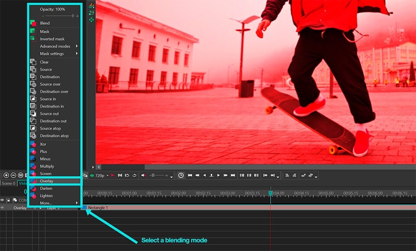416x251 pixels.
Task: Toggle the lock icon in the track header
Action: [9, 200]
